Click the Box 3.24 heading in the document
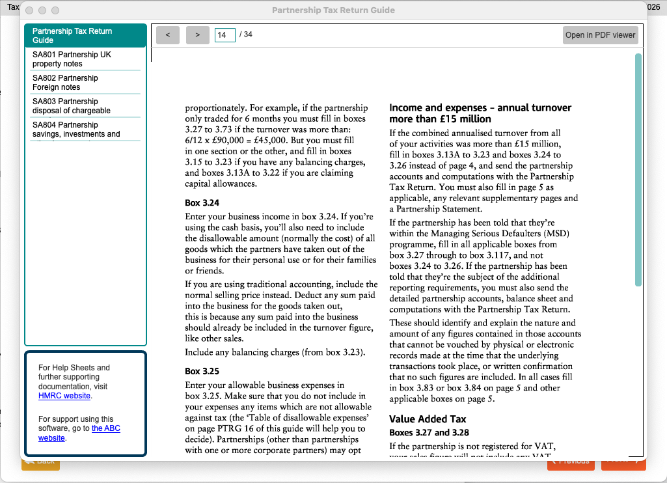Screen dimensions: 667x483 pyautogui.click(x=202, y=203)
